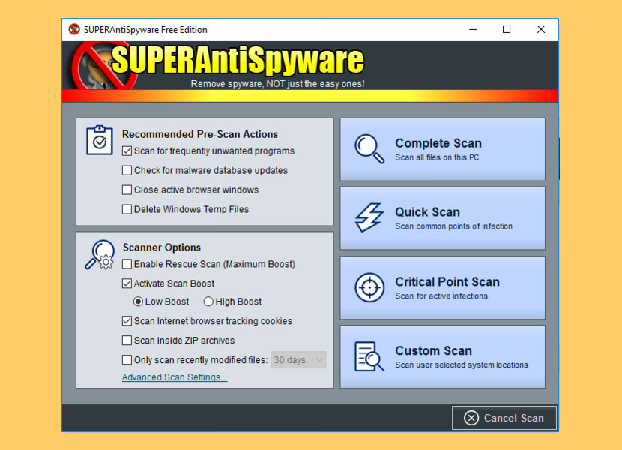The width and height of the screenshot is (622, 450).
Task: Enable Delete Windows Temp Files
Action: [127, 209]
